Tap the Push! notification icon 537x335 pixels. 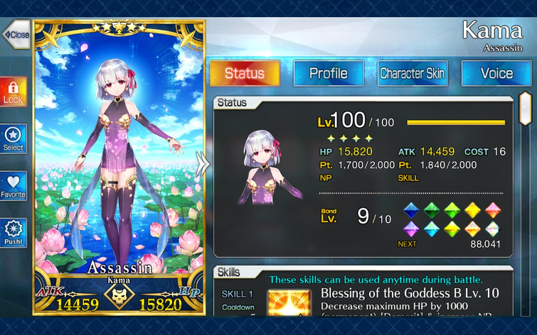(x=14, y=233)
